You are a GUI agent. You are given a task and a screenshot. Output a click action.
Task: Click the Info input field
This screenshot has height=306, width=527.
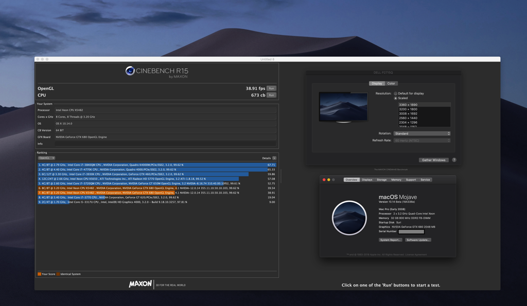pyautogui.click(x=165, y=144)
